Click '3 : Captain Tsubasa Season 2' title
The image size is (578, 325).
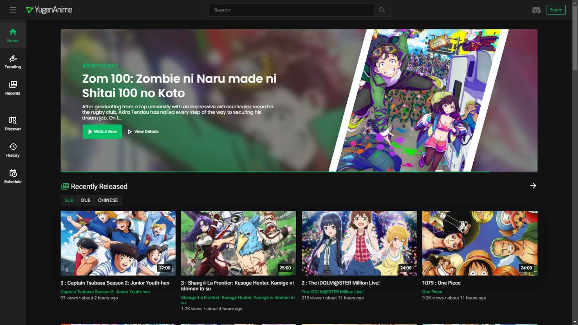[x=115, y=283]
